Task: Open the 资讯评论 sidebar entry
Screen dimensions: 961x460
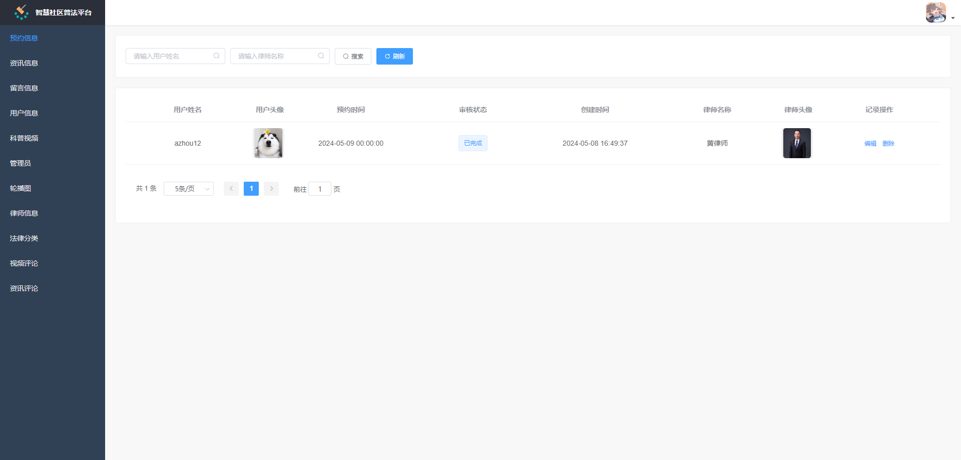Action: [x=24, y=288]
